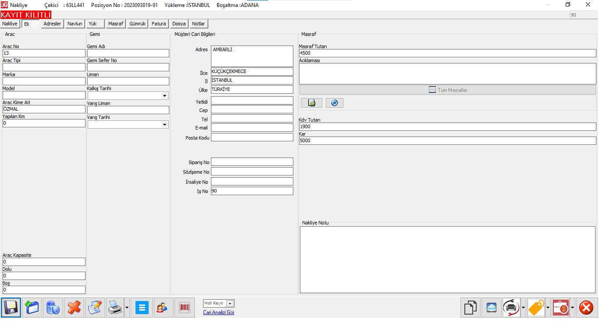Add an expense with the green plus document icon
This screenshot has width=599, height=329.
[311, 103]
